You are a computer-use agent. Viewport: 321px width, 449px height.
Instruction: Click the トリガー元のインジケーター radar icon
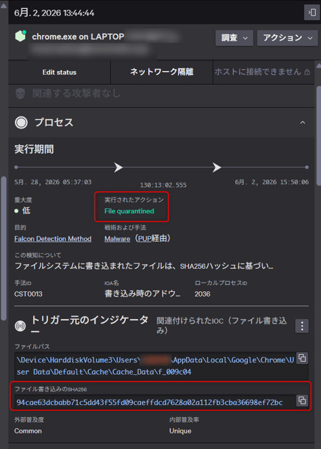(20, 326)
